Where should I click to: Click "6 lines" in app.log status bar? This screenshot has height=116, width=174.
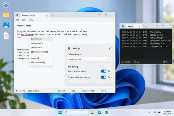(x=136, y=62)
